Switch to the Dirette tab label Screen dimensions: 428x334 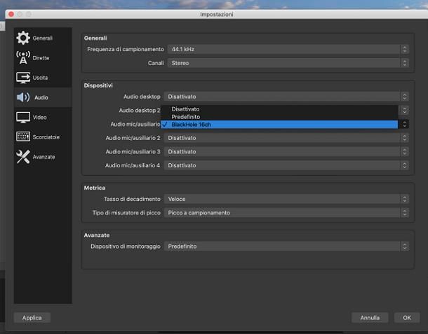[x=41, y=58]
